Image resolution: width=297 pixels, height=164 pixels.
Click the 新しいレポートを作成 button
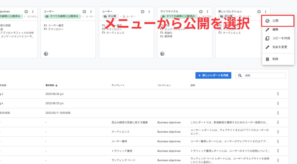click(x=213, y=75)
